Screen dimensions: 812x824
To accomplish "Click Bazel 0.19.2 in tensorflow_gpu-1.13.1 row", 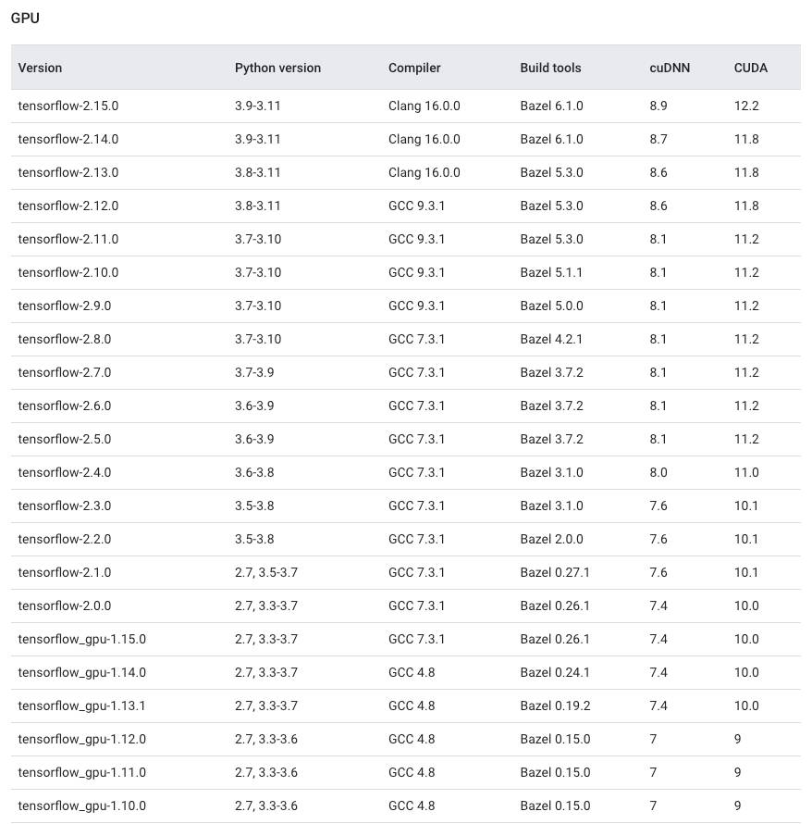I will [x=555, y=705].
